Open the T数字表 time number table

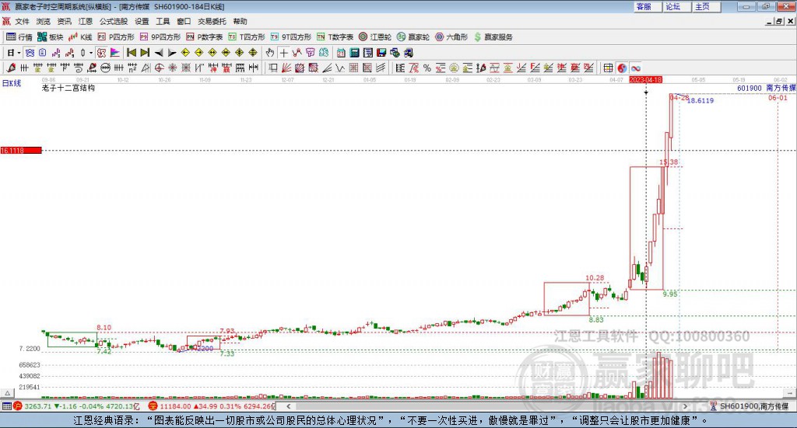pyautogui.click(x=335, y=37)
